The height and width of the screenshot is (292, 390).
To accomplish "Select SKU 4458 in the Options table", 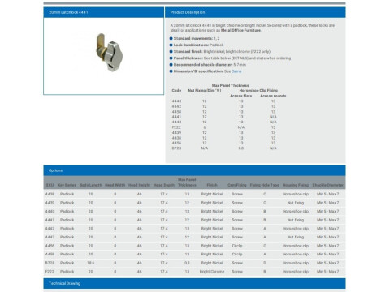I will click(x=50, y=255).
